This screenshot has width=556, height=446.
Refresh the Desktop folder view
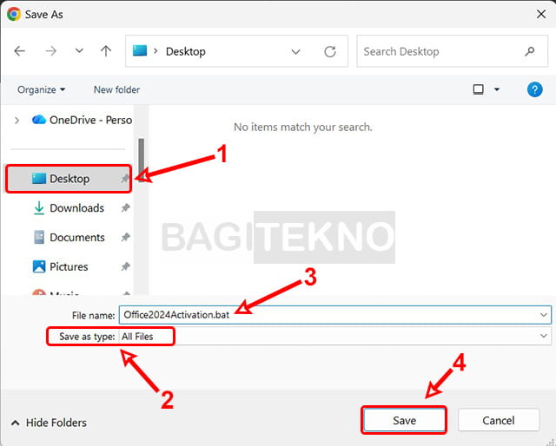coord(330,52)
